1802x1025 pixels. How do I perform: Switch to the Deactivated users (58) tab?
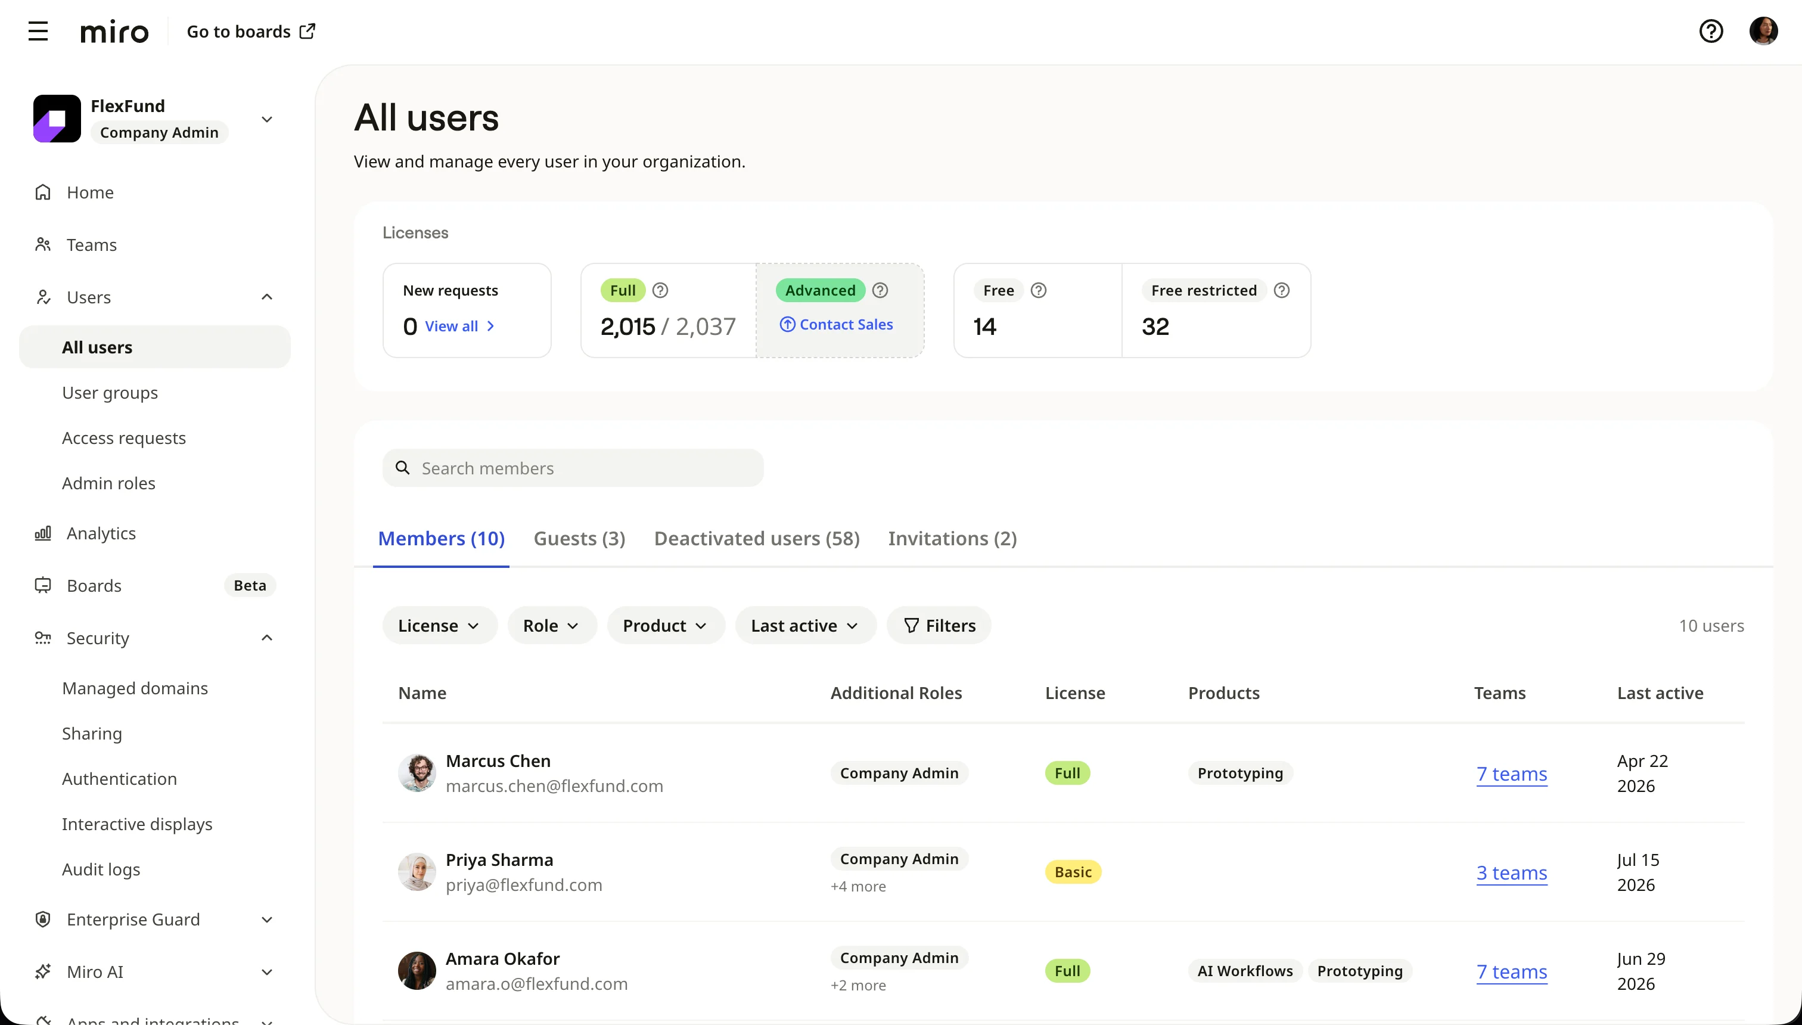coord(757,539)
